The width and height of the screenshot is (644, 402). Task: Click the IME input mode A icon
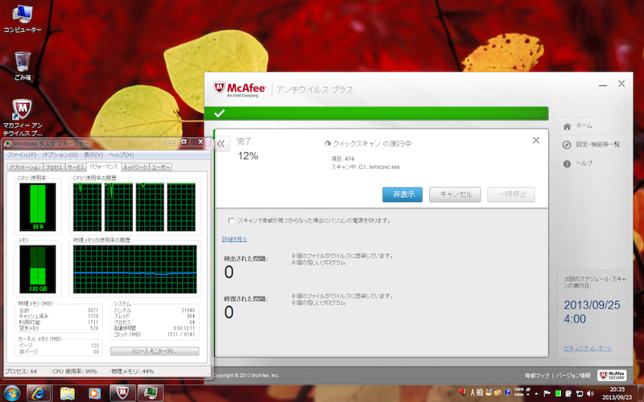[473, 393]
